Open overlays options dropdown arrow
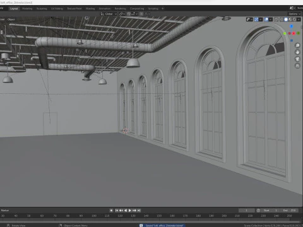Viewport: 303px width, 227px height. (x=271, y=20)
